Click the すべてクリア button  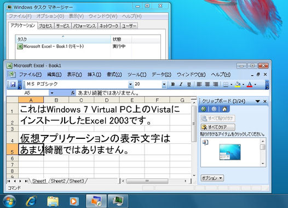tap(218, 127)
